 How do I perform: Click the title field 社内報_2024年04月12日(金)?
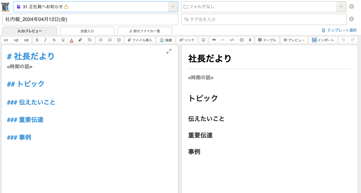[90, 20]
